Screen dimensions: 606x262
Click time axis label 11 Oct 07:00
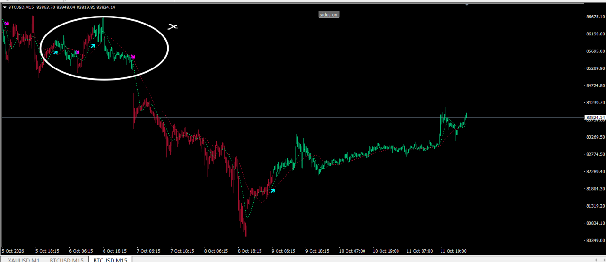[x=420, y=251]
